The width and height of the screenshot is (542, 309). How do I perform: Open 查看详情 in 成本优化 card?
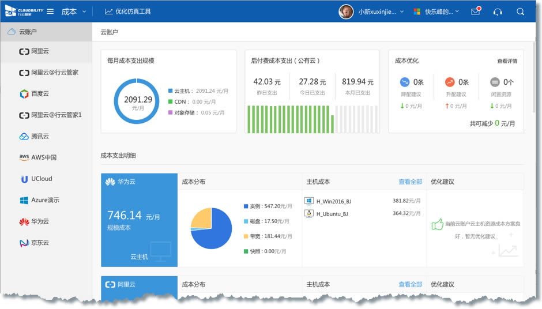tap(507, 61)
